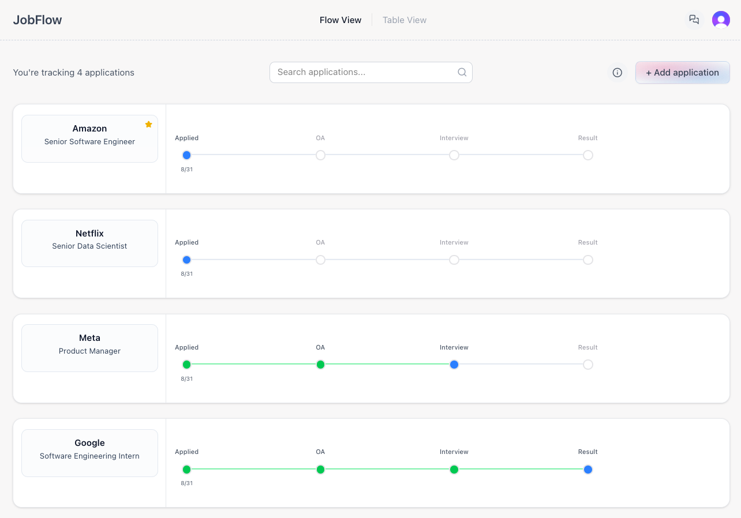The width and height of the screenshot is (741, 518).
Task: Open the Amazon Senior Software Engineer card
Action: [89, 138]
